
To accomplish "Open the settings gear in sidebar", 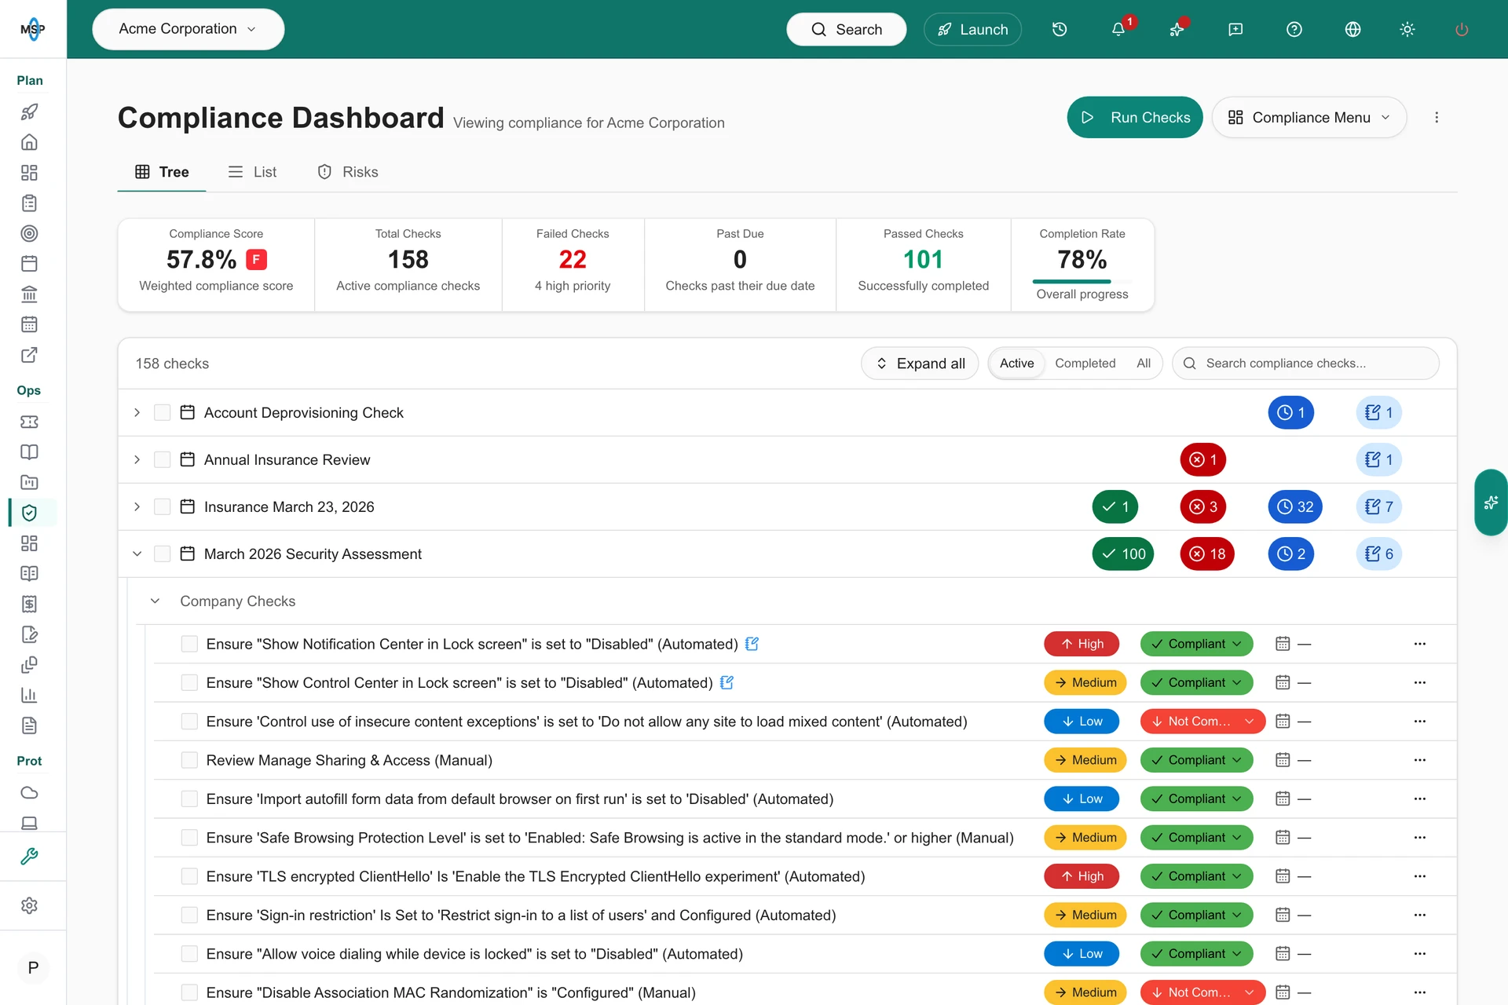I will coord(29,905).
